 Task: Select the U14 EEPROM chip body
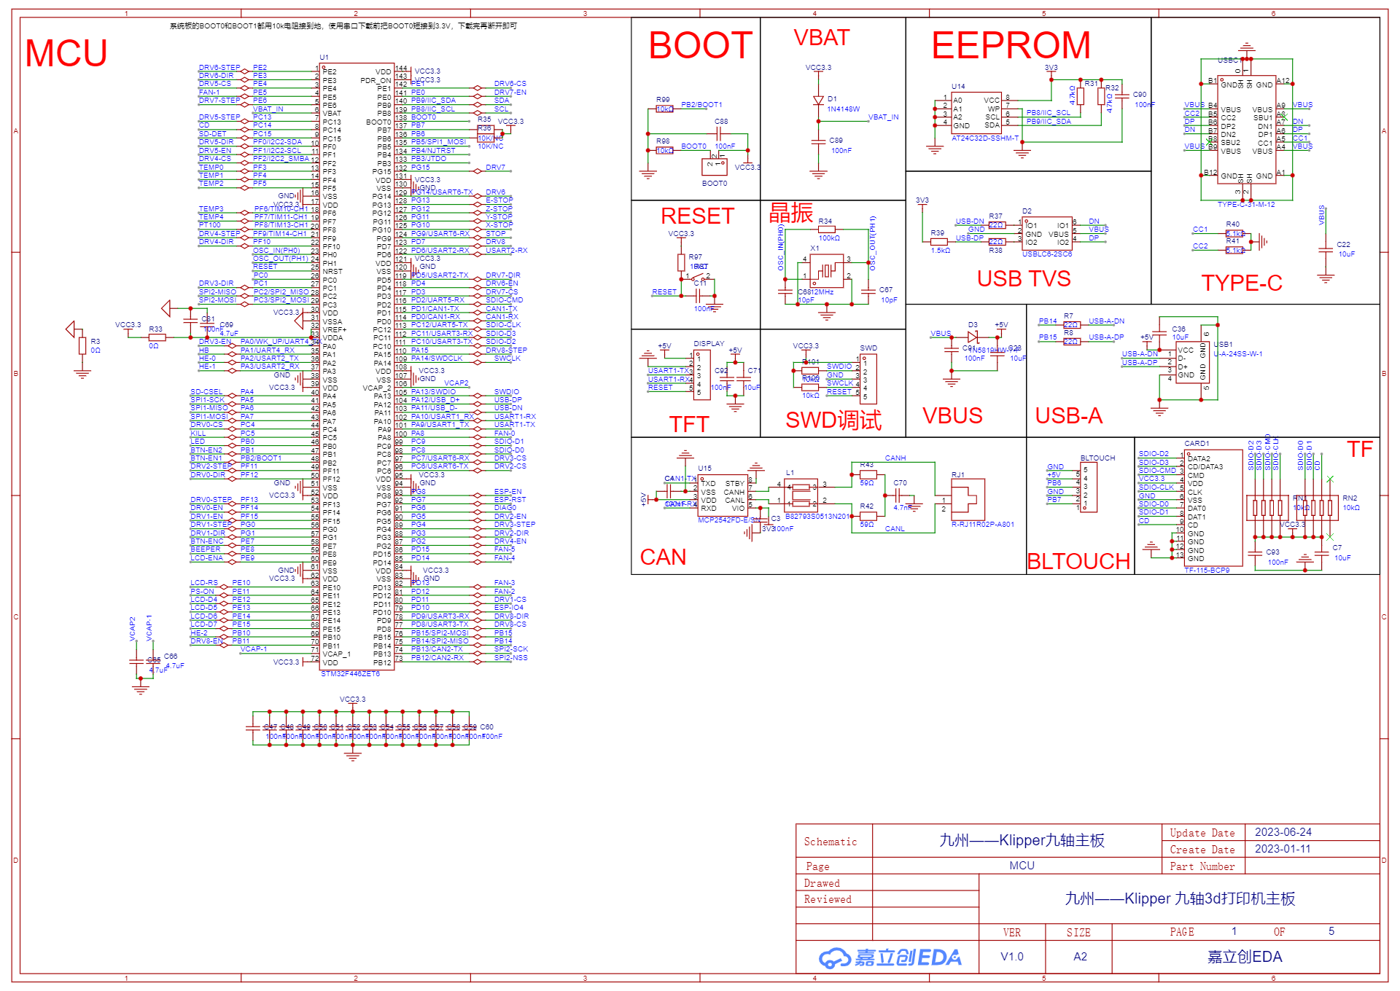pos(977,112)
